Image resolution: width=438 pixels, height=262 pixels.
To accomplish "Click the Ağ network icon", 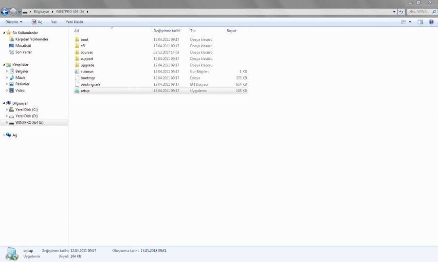I will 9,135.
